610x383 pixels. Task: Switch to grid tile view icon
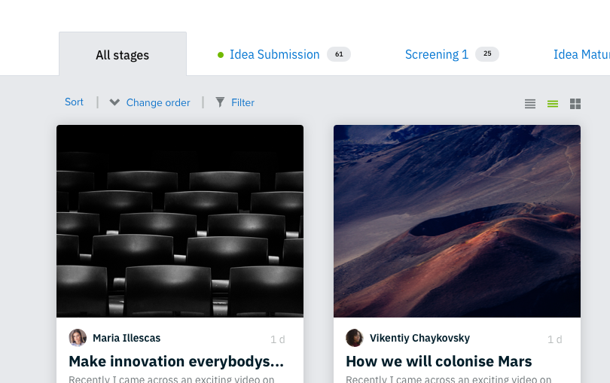point(575,104)
